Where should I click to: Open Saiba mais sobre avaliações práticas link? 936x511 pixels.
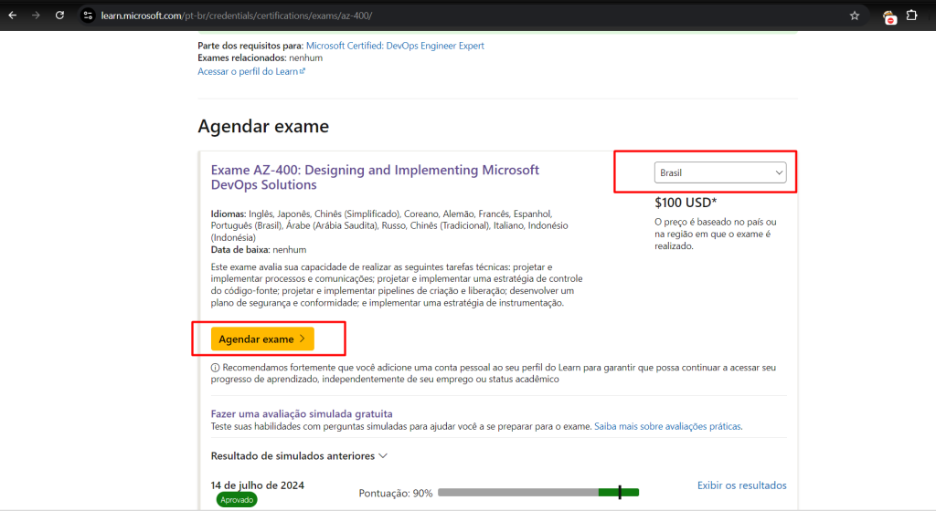tap(667, 426)
